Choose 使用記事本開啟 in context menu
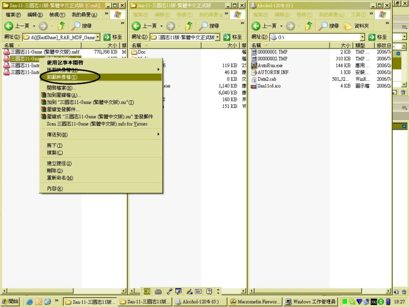 [101, 62]
